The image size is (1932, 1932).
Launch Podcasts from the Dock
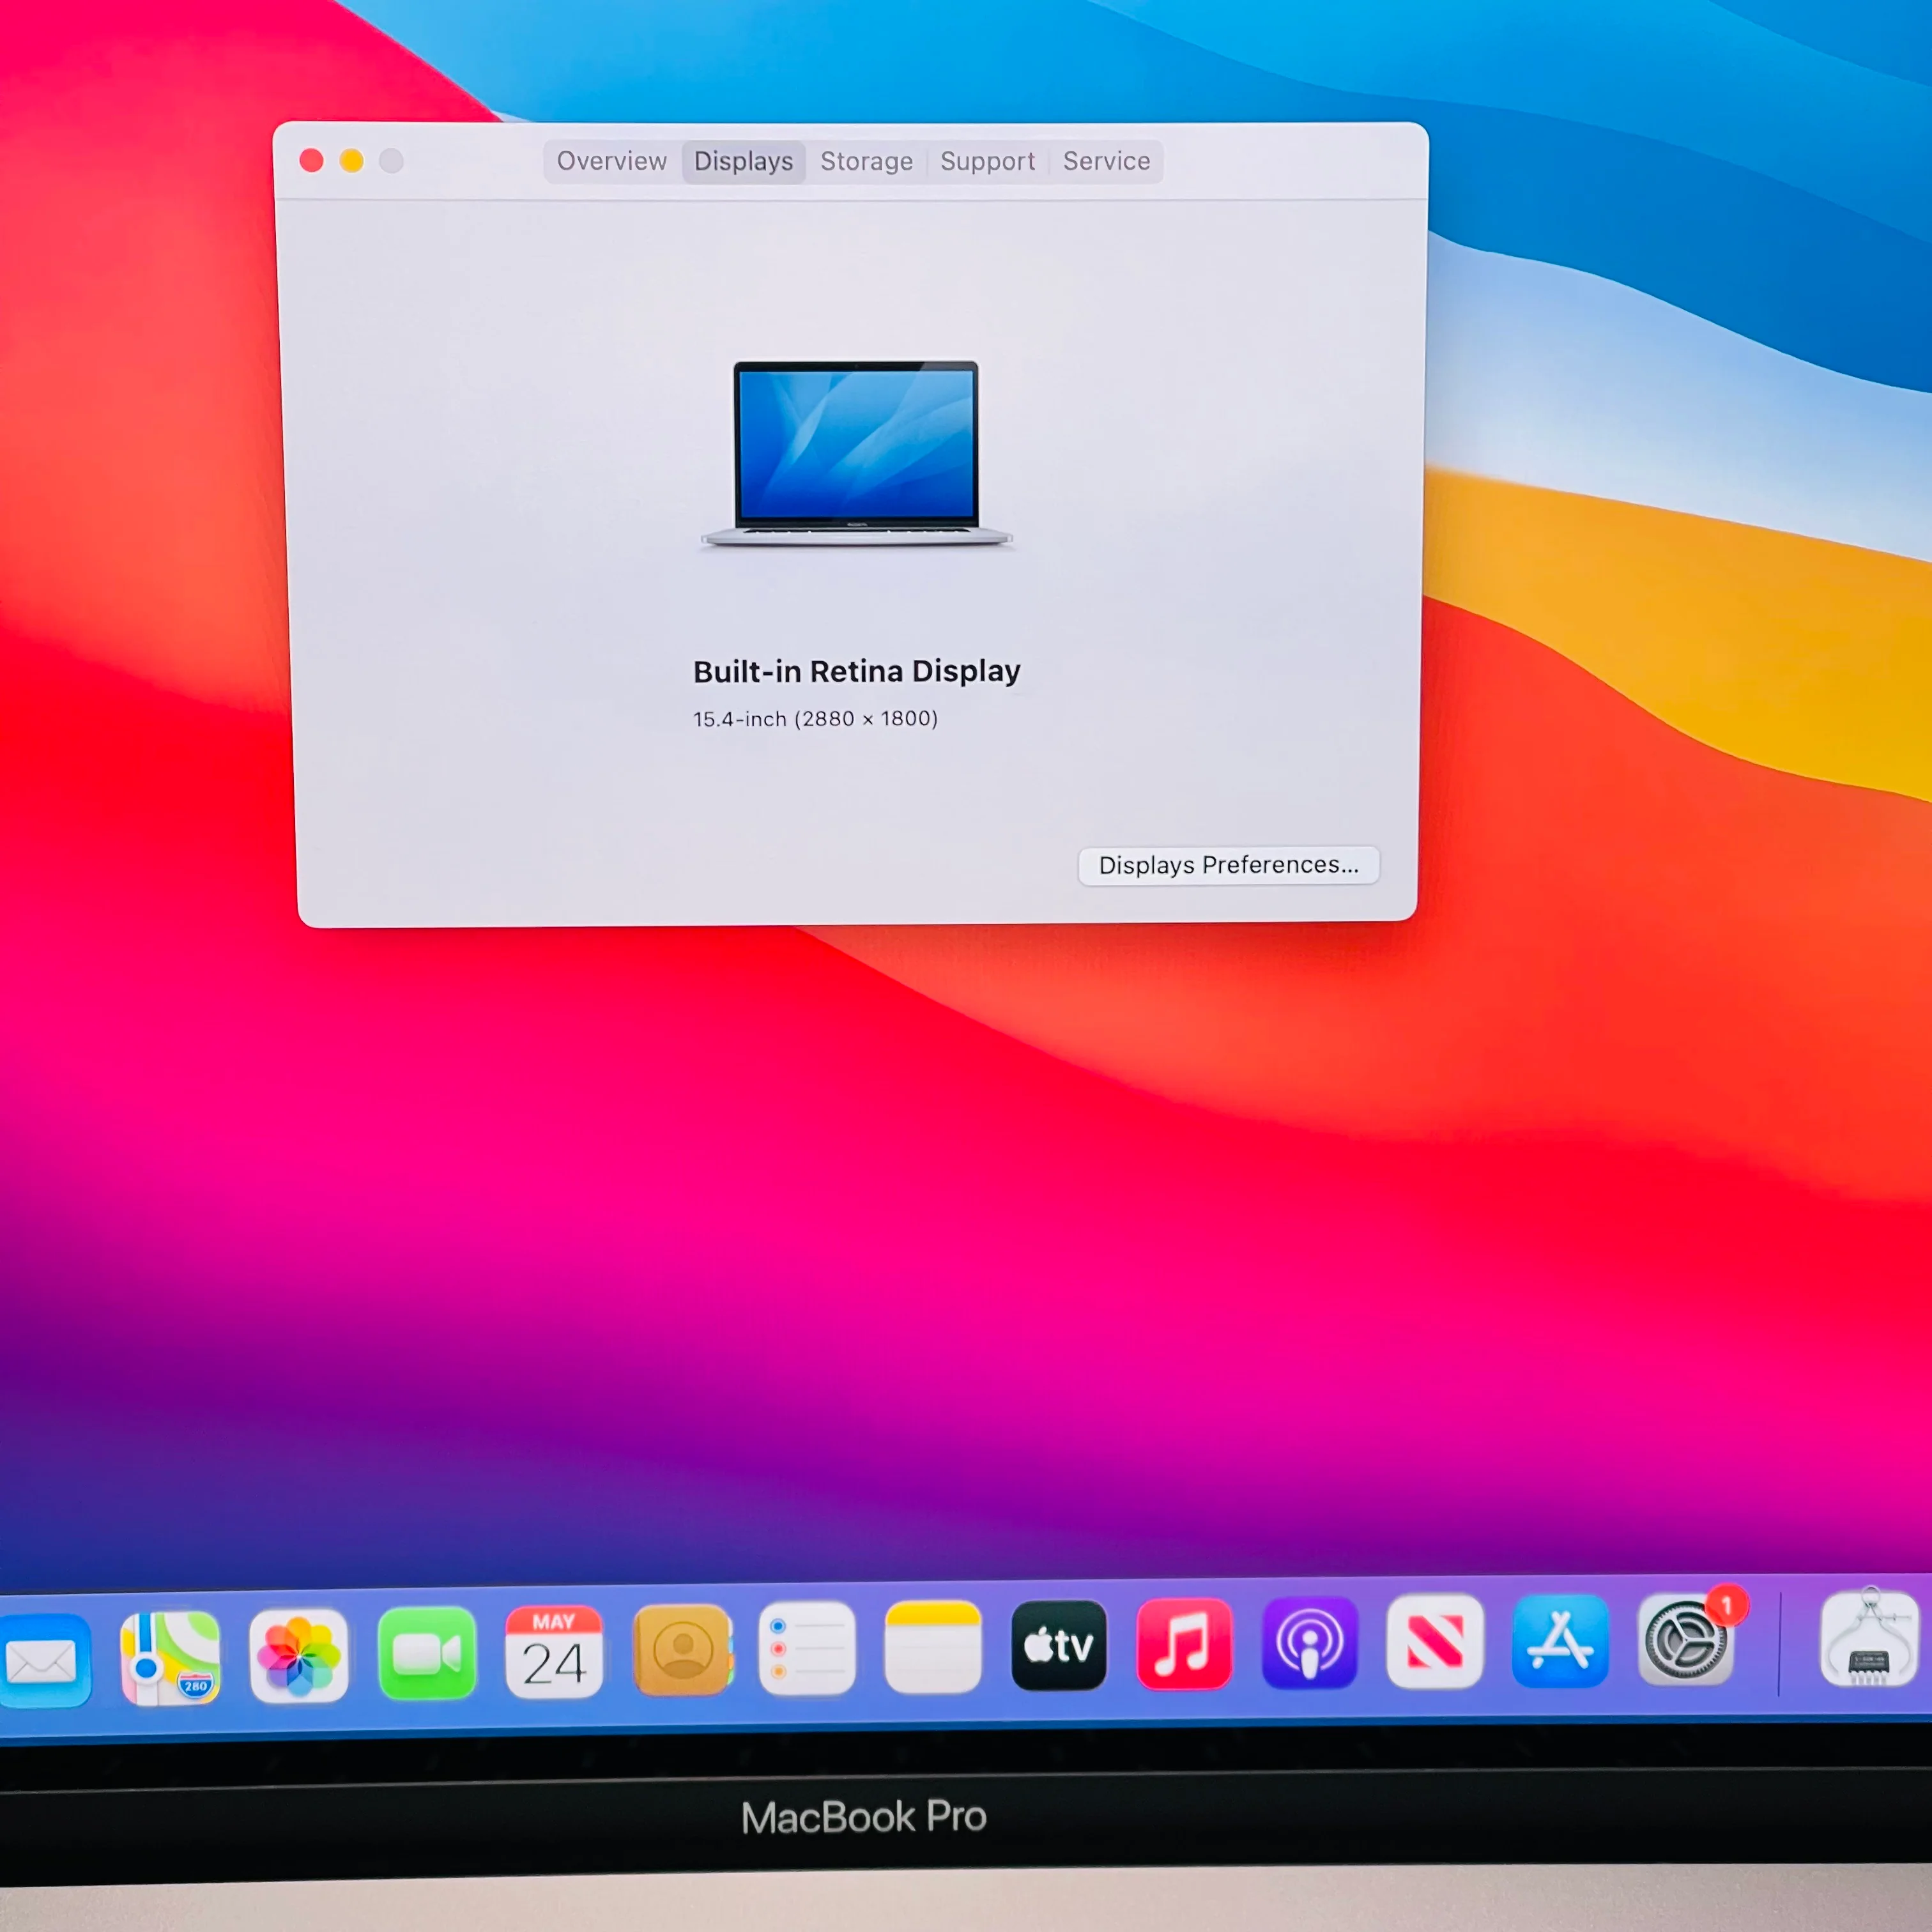pos(1309,1642)
